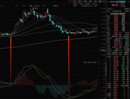Select the first indicator tab above MACD
130x99 pixels.
85,62
